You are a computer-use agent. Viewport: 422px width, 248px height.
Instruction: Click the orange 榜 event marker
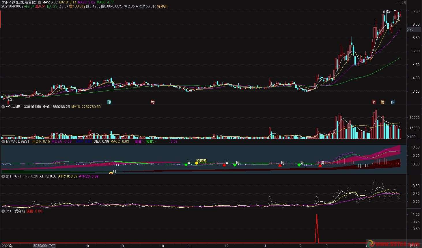coord(383,102)
